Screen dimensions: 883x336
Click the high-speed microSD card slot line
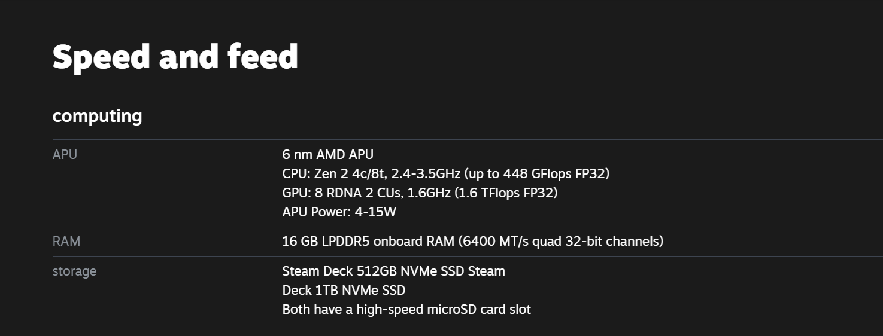[x=406, y=310]
